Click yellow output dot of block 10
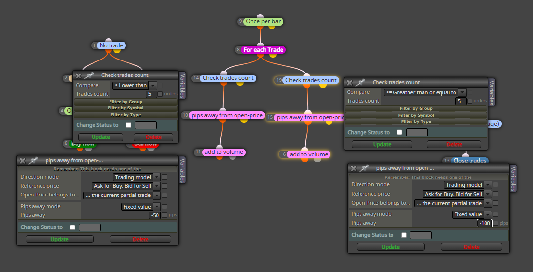Image resolution: width=533 pixels, height=272 pixels. [x=244, y=120]
